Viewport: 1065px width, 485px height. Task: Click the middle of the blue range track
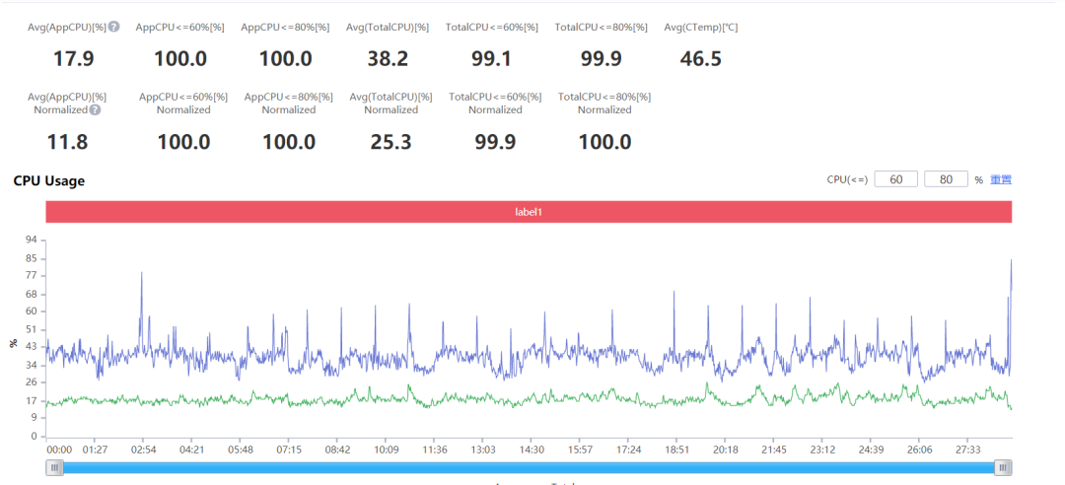pos(529,467)
